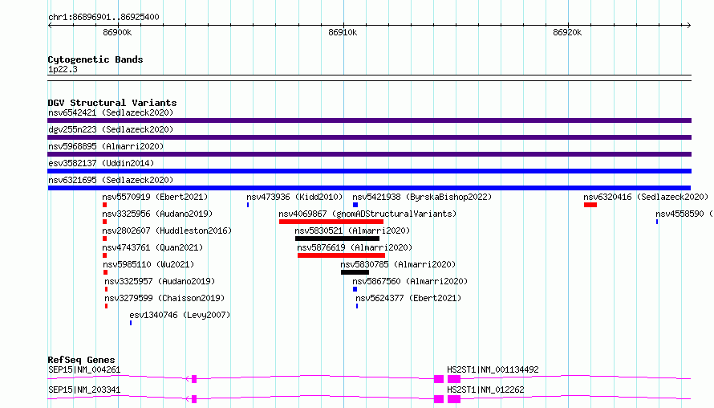Click the black bar under nsv5830521

click(x=337, y=239)
